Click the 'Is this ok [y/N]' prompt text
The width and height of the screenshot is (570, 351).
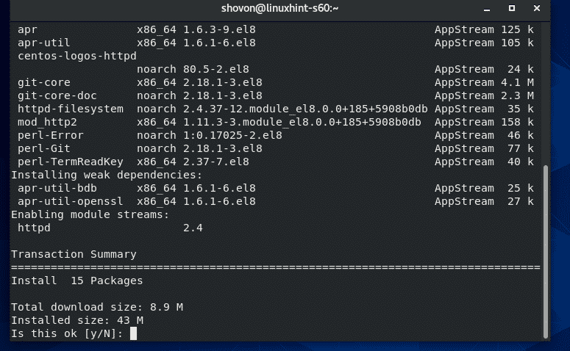pyautogui.click(x=66, y=333)
